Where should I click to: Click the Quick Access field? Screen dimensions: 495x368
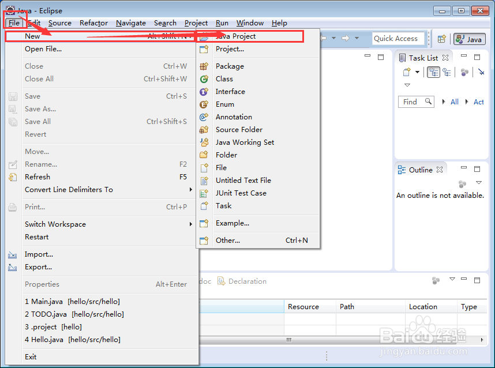(x=397, y=39)
